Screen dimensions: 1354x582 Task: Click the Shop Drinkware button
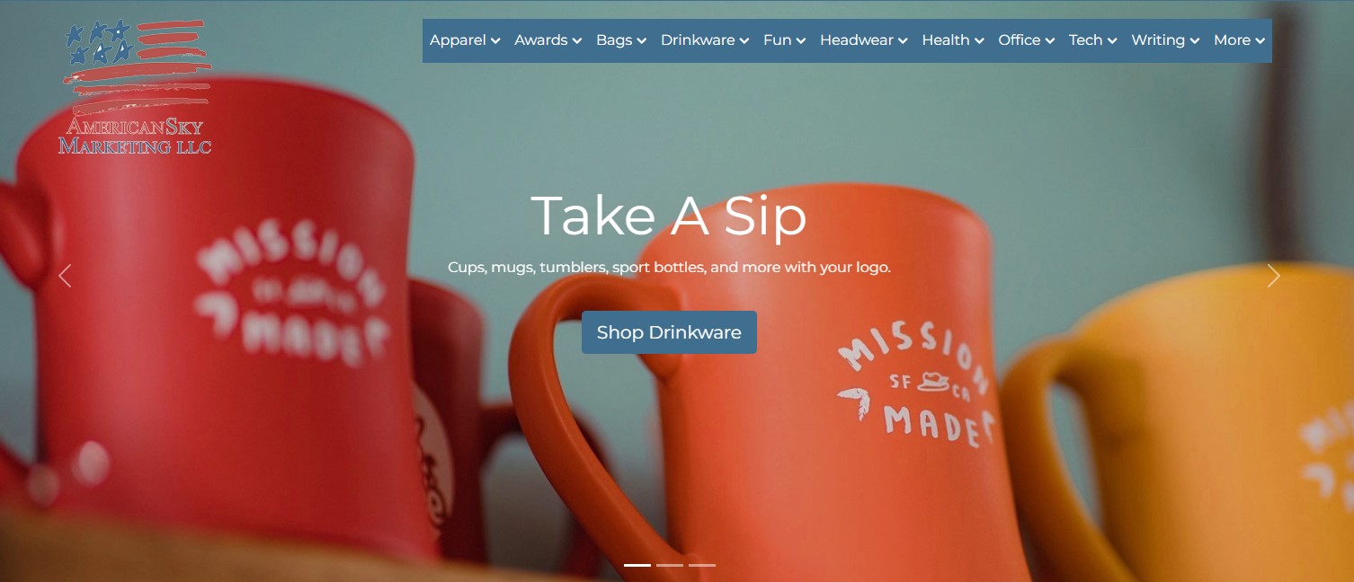tap(669, 332)
